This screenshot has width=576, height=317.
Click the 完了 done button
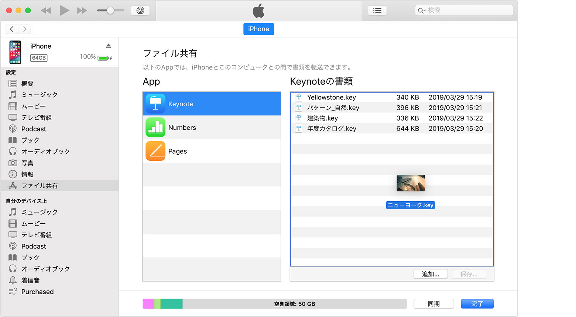coord(477,304)
